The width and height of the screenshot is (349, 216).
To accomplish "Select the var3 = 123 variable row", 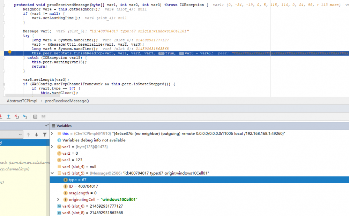I will [70, 160].
